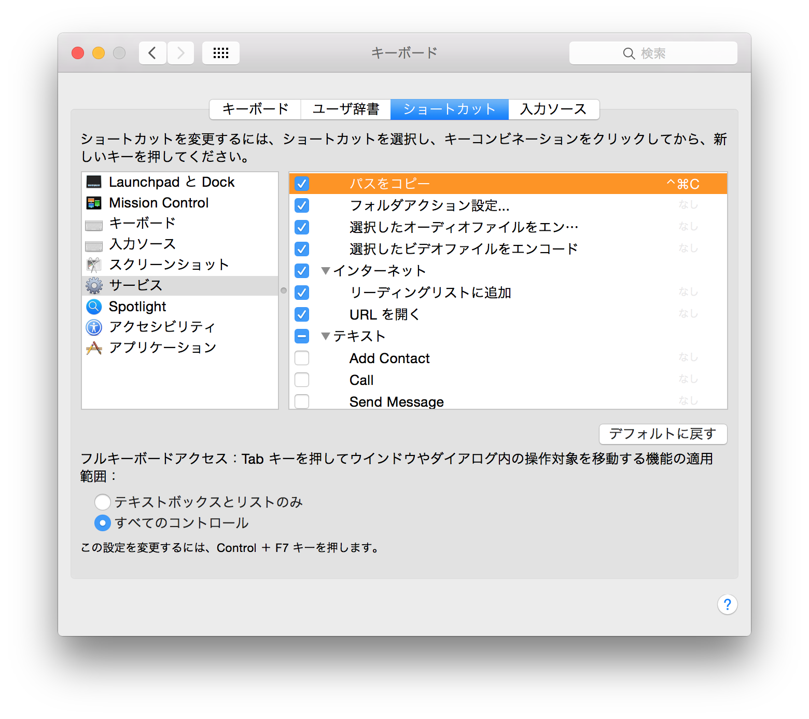Open the スクリーンショット services category

coord(169,265)
